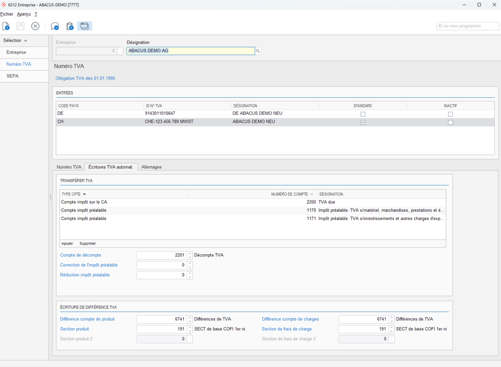Open the Fichier menu

7,14
